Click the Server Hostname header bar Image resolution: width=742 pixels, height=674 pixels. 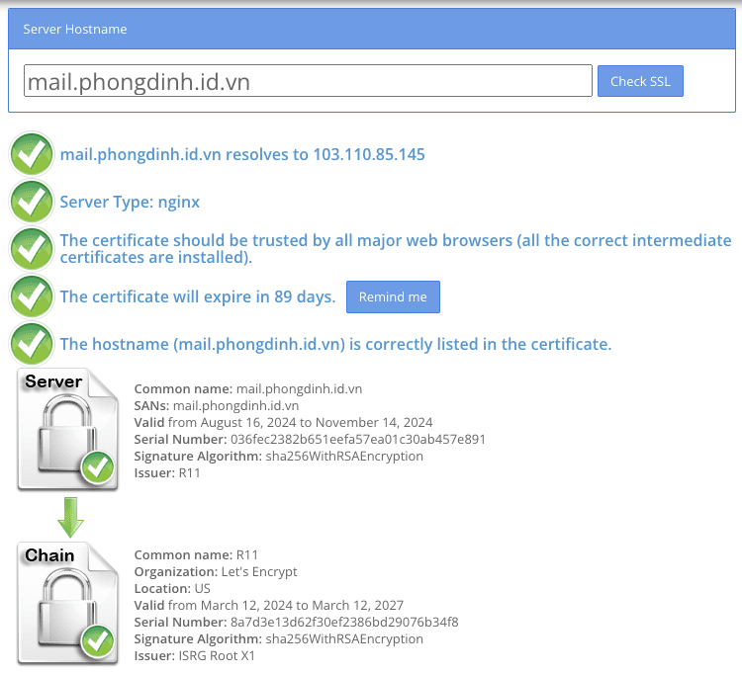[x=372, y=29]
